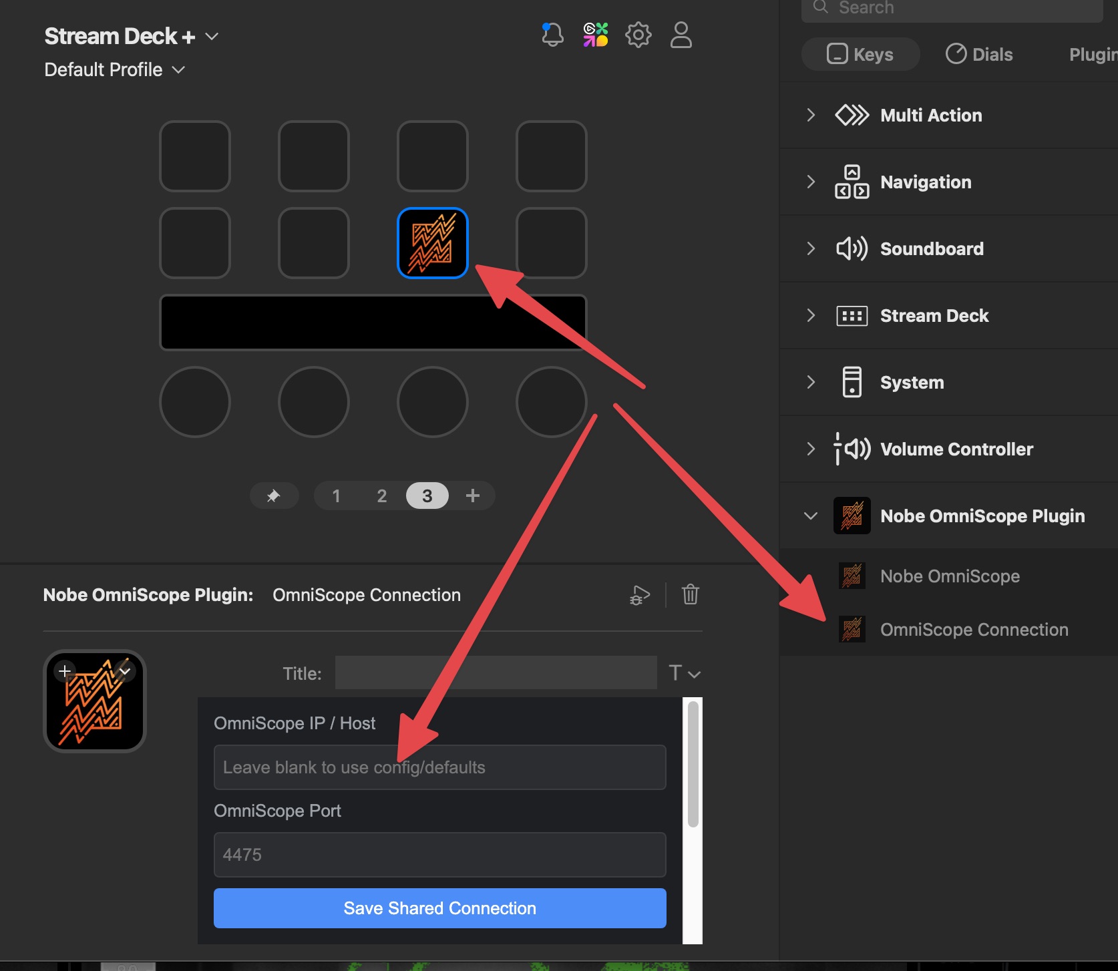This screenshot has height=971, width=1118.
Task: Click Save Shared Connection button
Action: 439,908
